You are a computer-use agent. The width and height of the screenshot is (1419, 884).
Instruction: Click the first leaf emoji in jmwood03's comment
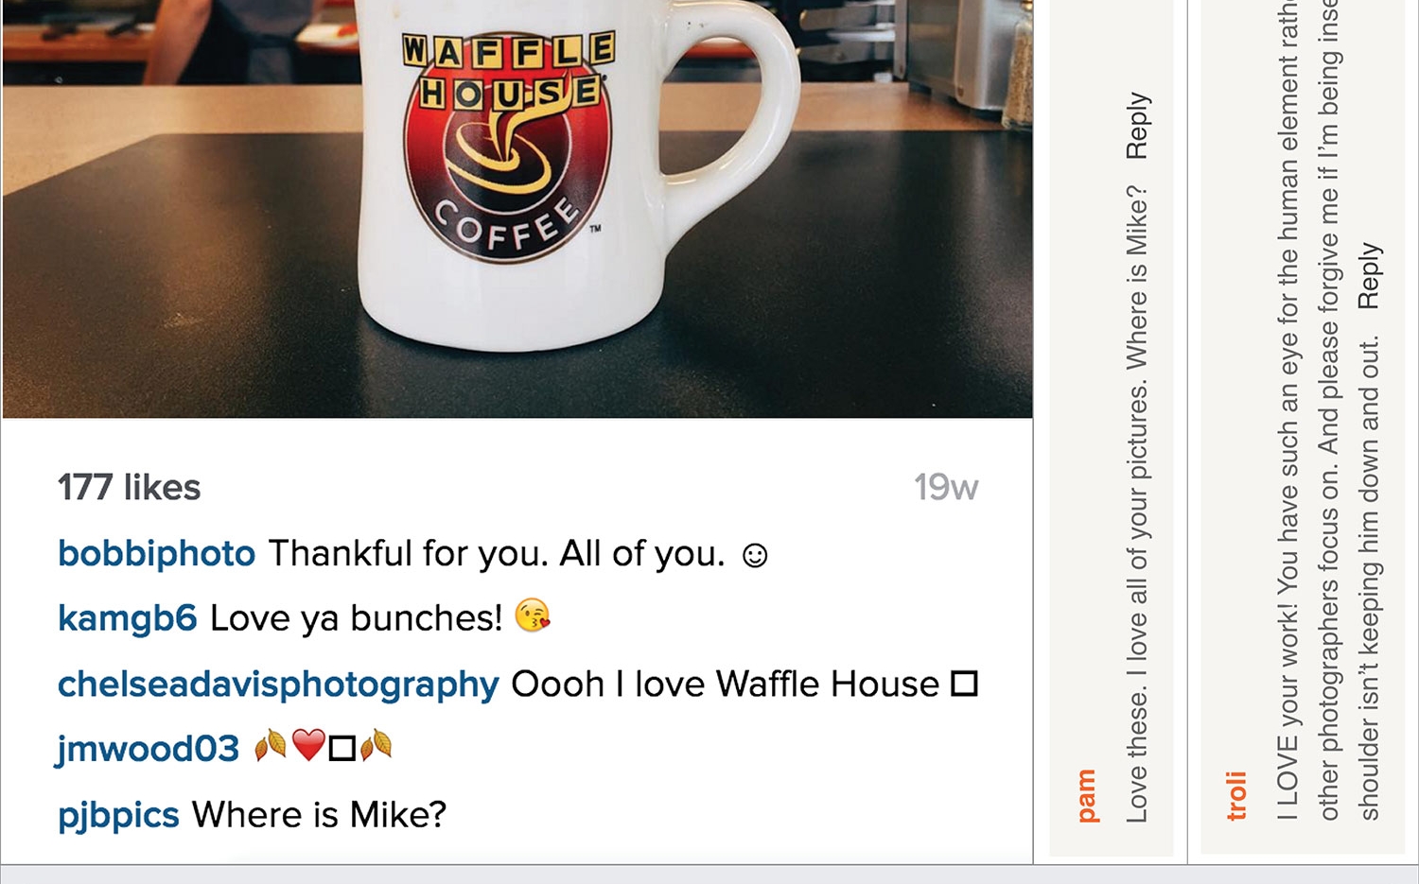[x=271, y=746]
